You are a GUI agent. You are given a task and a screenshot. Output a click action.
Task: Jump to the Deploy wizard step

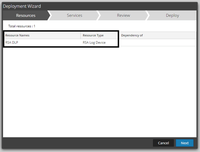tap(172, 16)
